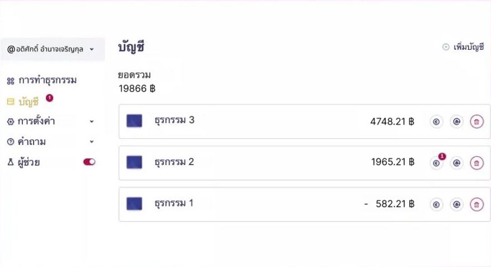Click the ธุรกรรม 1 balance amount

(x=389, y=204)
